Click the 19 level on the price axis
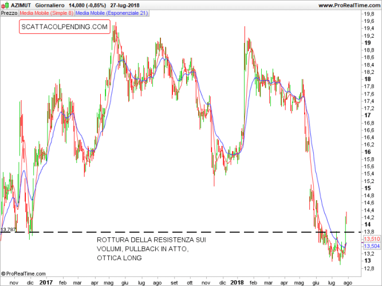The height and width of the screenshot is (286, 382). click(x=367, y=43)
